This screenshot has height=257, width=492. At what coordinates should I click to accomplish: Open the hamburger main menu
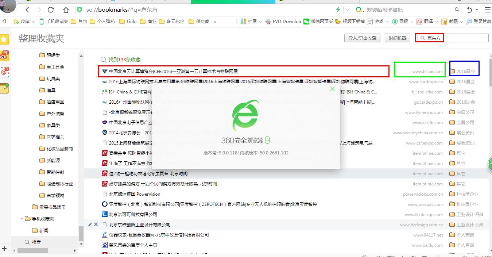487,9
